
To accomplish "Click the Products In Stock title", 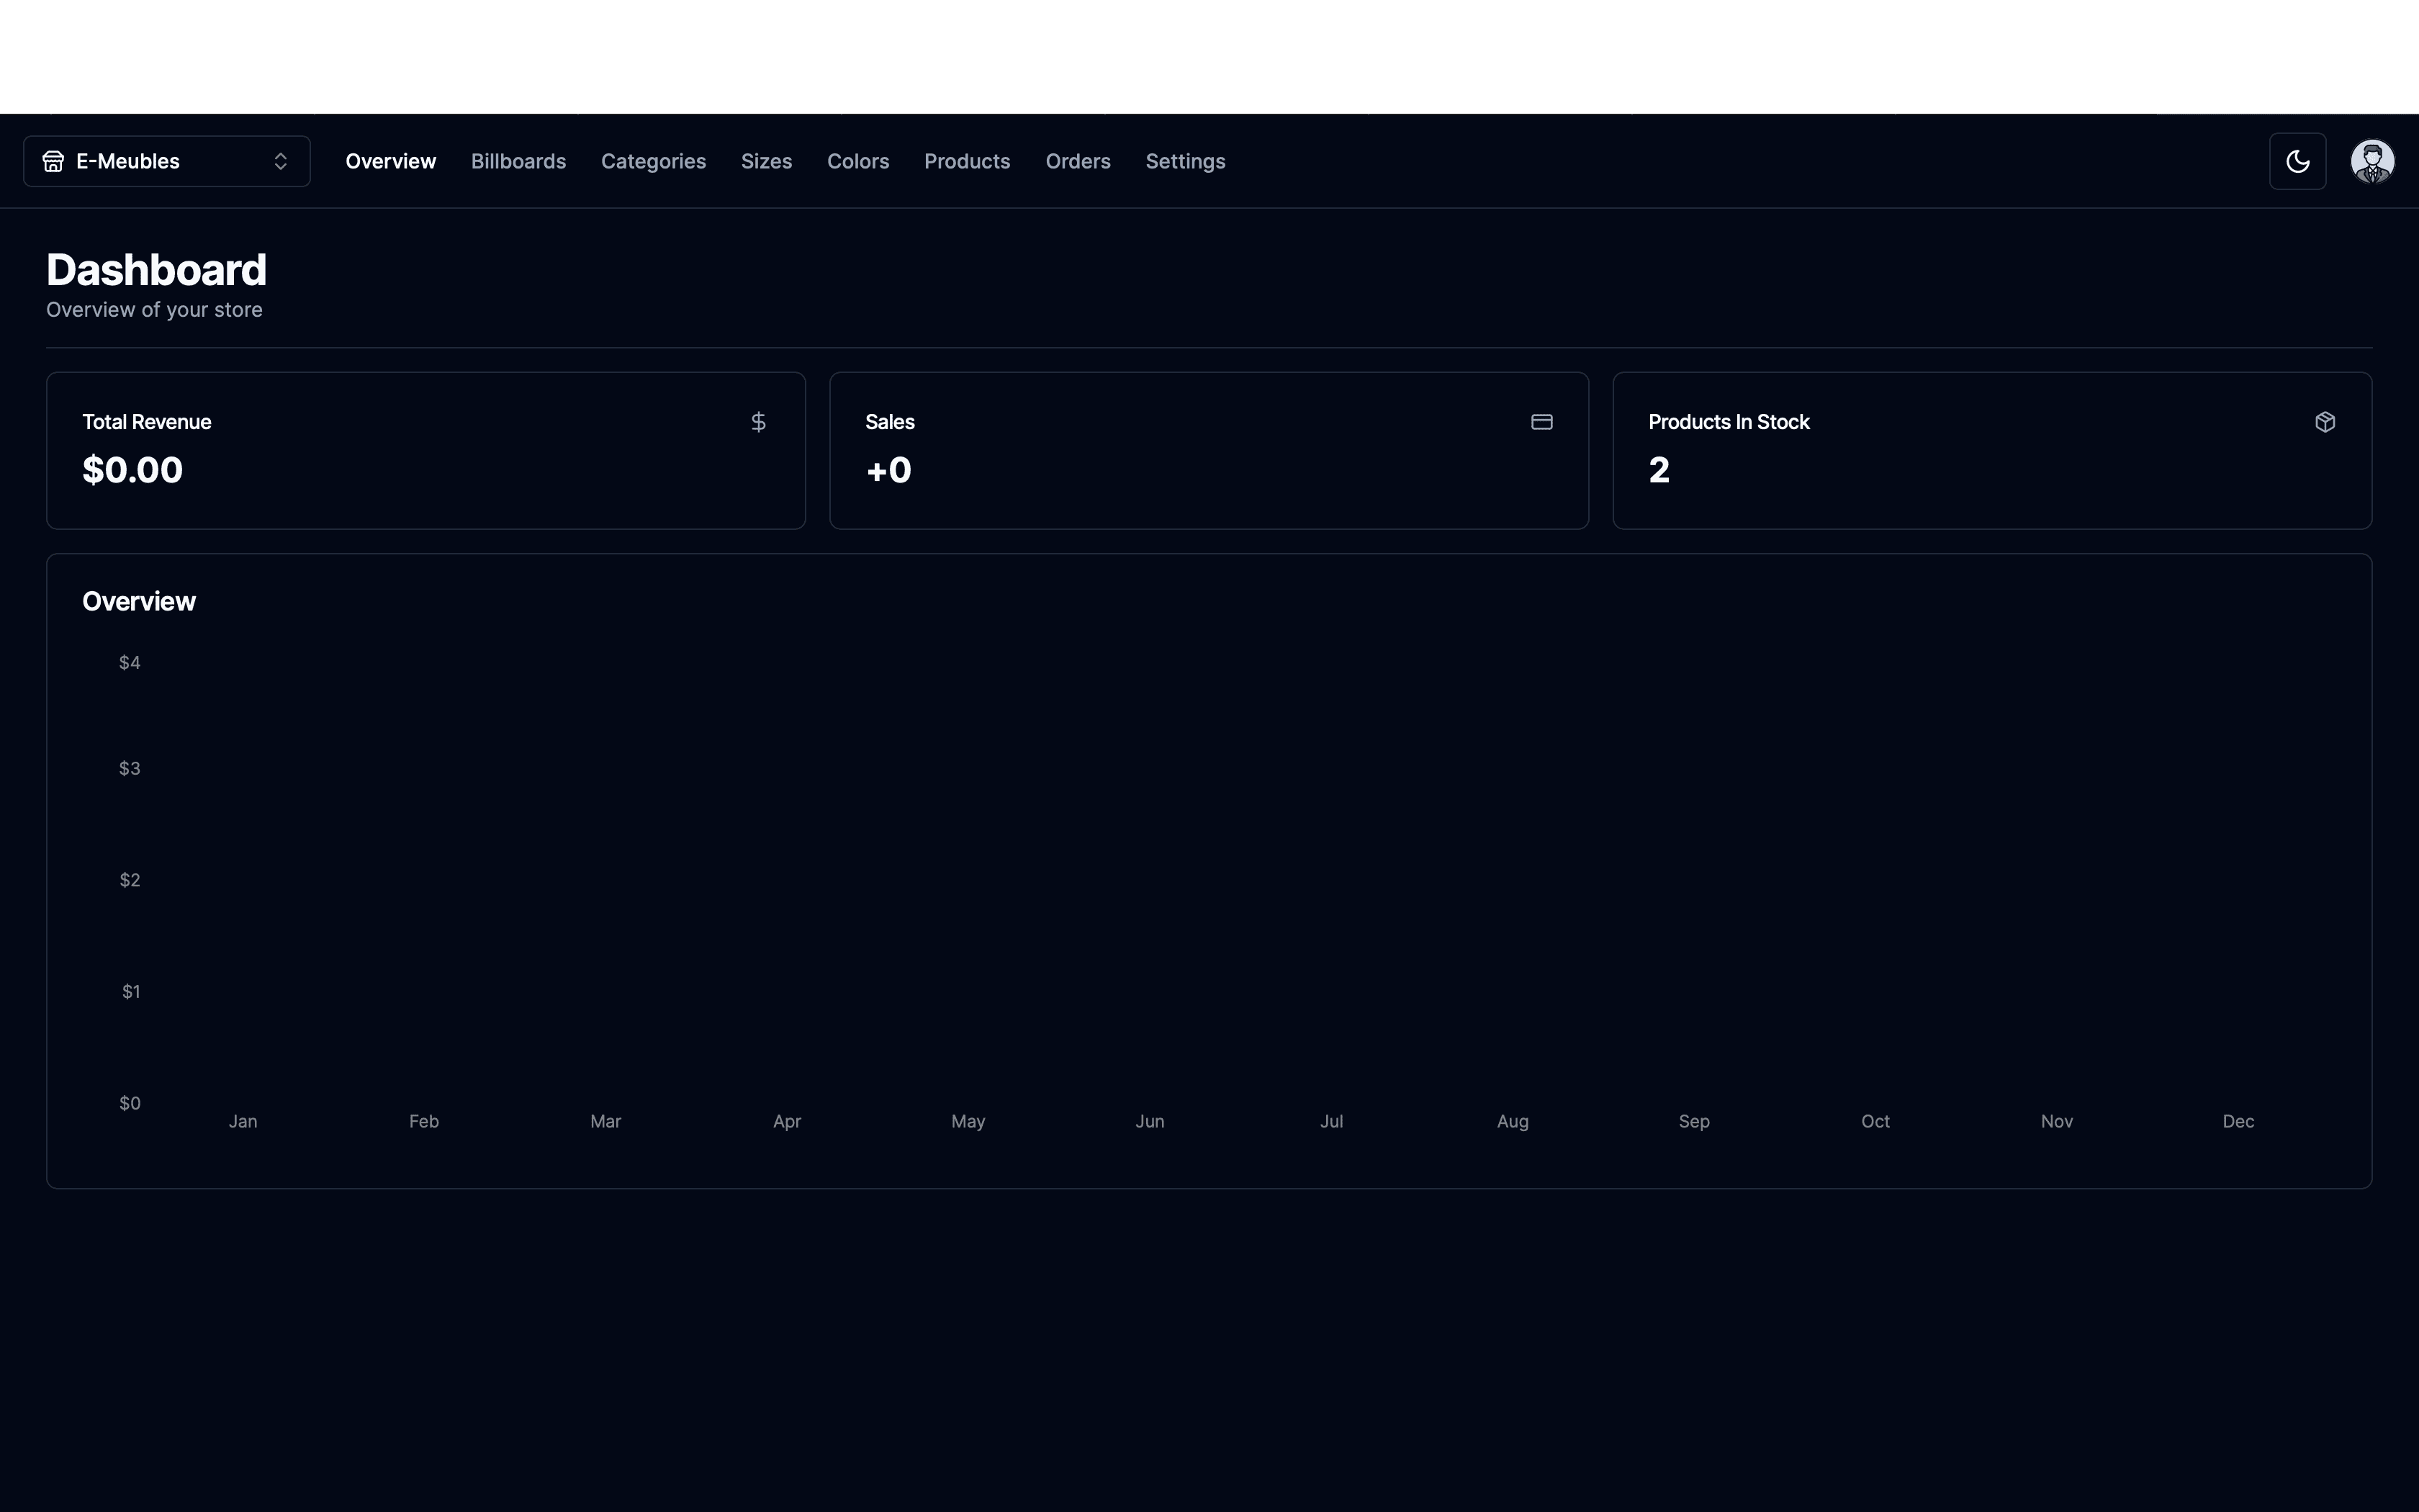I will coord(1729,422).
